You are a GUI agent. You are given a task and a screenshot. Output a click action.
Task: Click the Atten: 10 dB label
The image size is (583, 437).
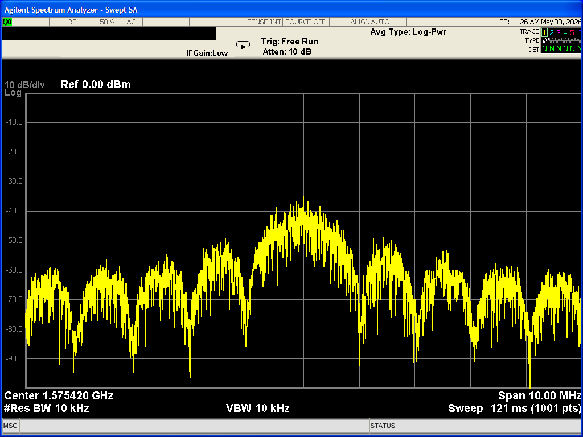pos(287,52)
